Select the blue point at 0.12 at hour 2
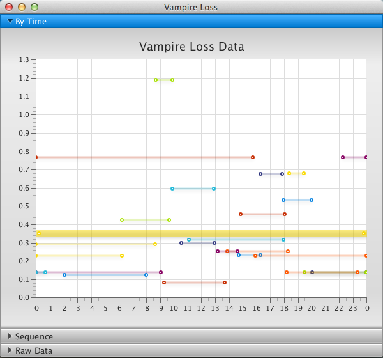 [64, 275]
